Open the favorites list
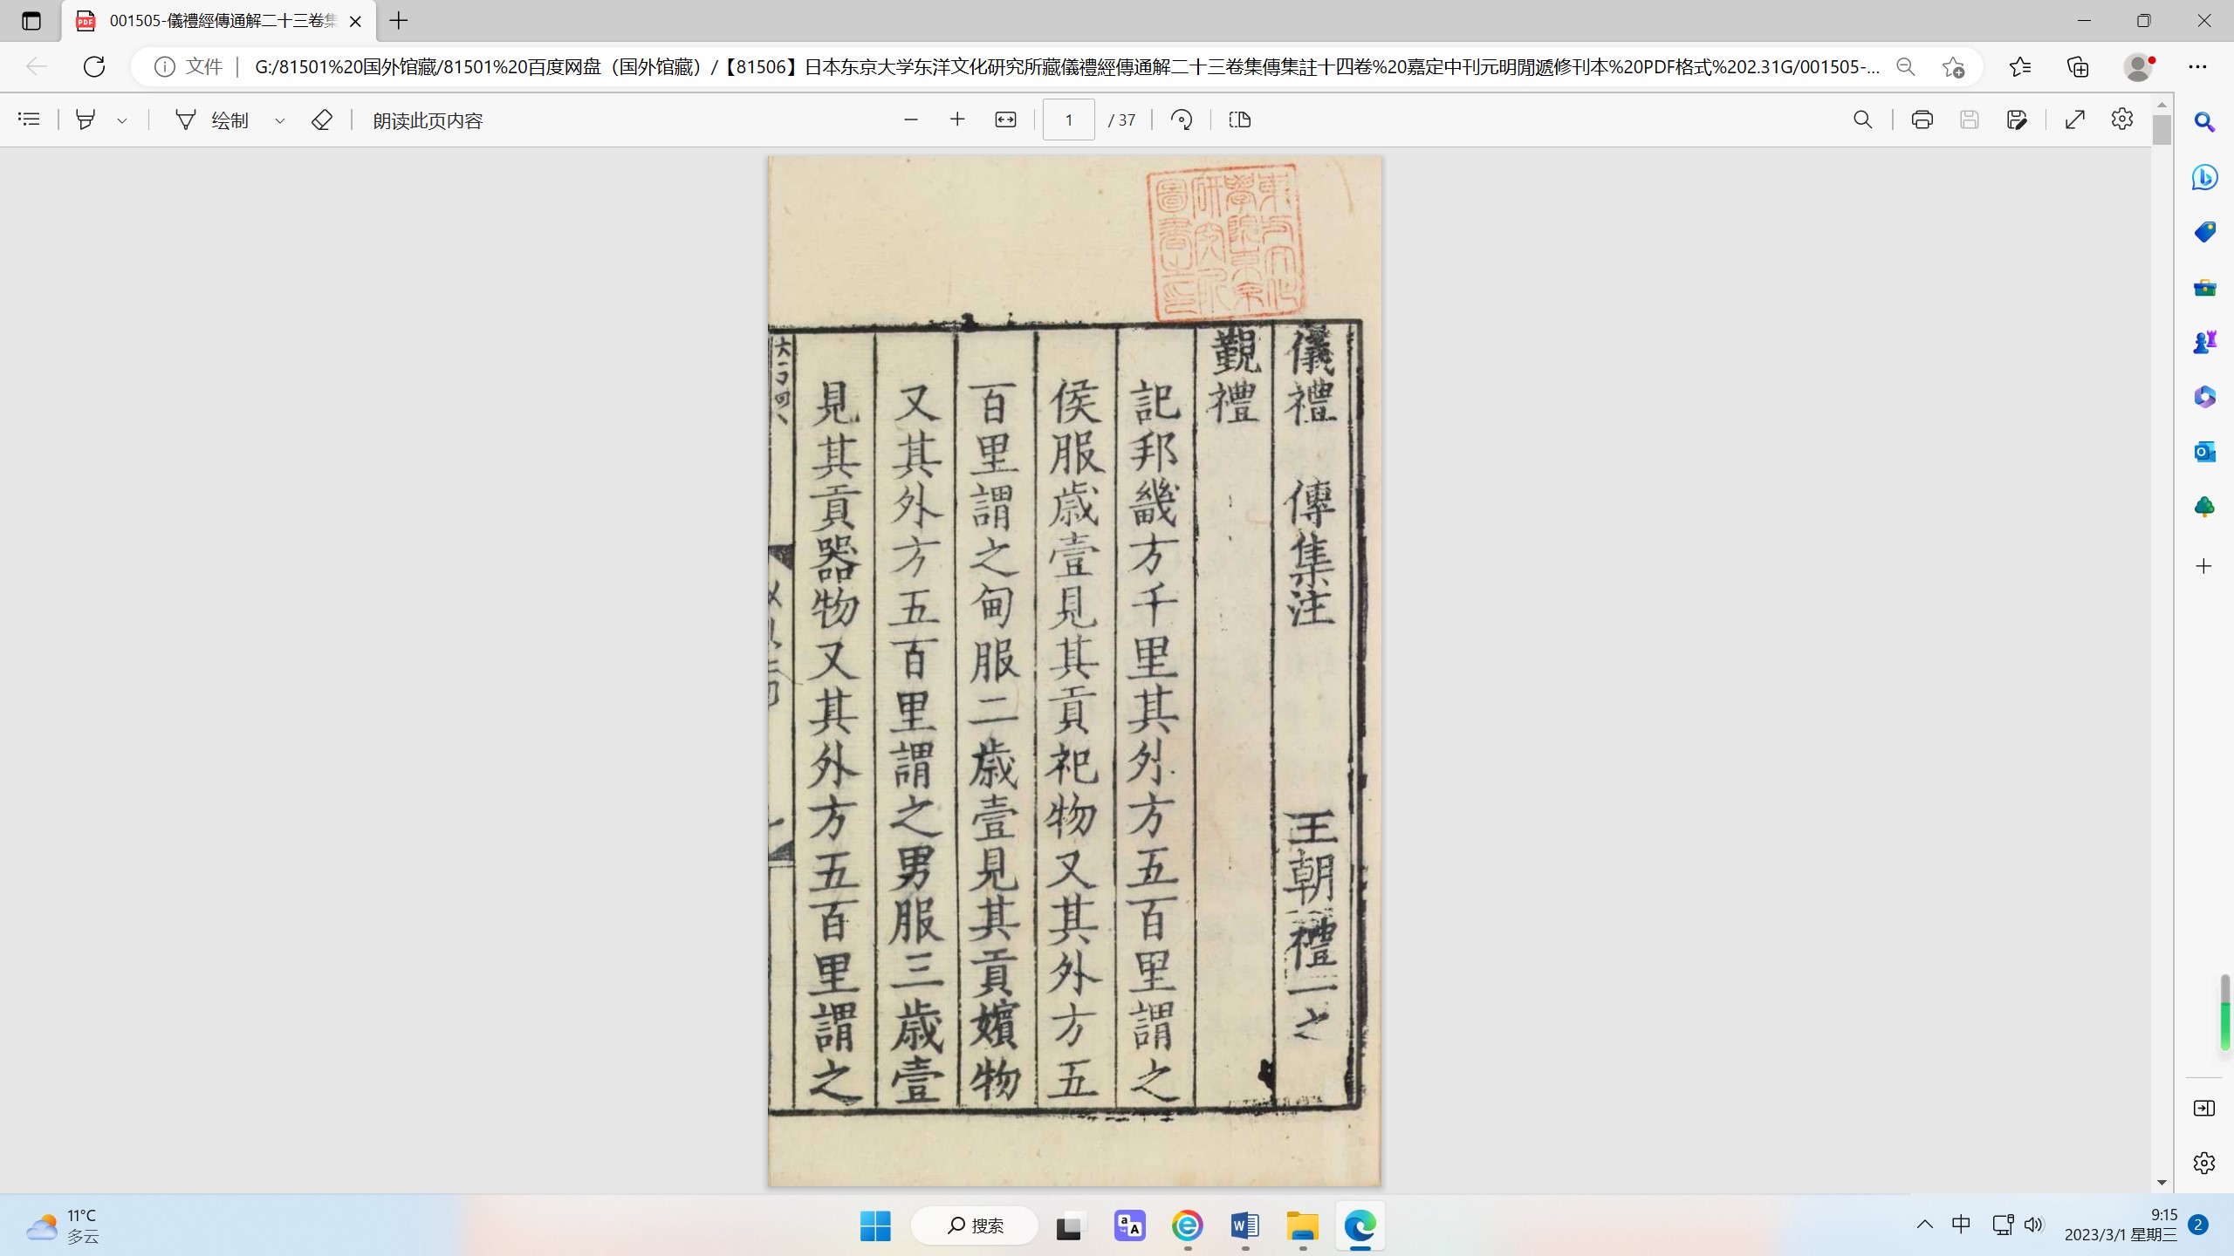 [x=2019, y=67]
